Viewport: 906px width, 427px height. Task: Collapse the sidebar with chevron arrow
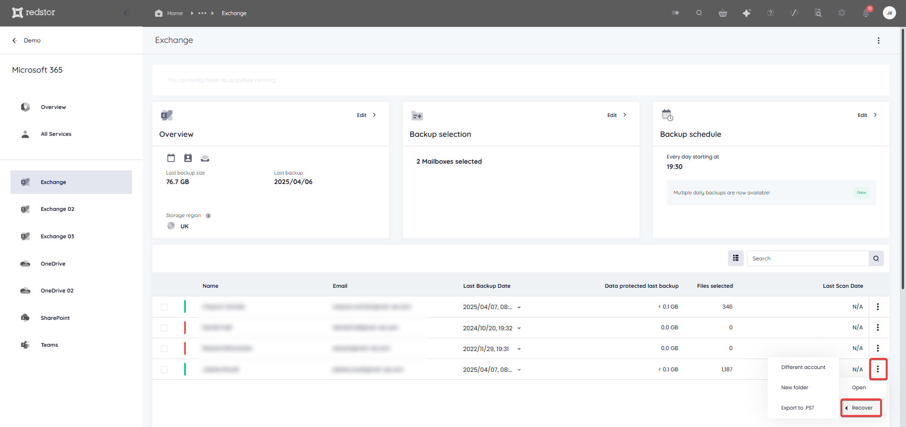(x=126, y=13)
